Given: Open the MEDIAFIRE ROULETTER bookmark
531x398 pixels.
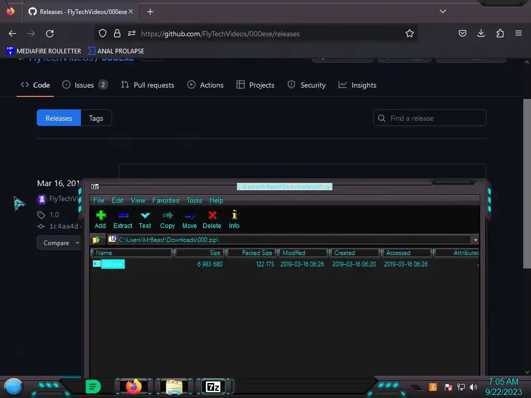Looking at the screenshot, I should [x=44, y=51].
